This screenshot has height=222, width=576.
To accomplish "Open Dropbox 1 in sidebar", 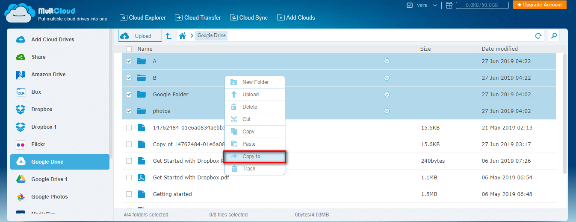I will click(60, 127).
